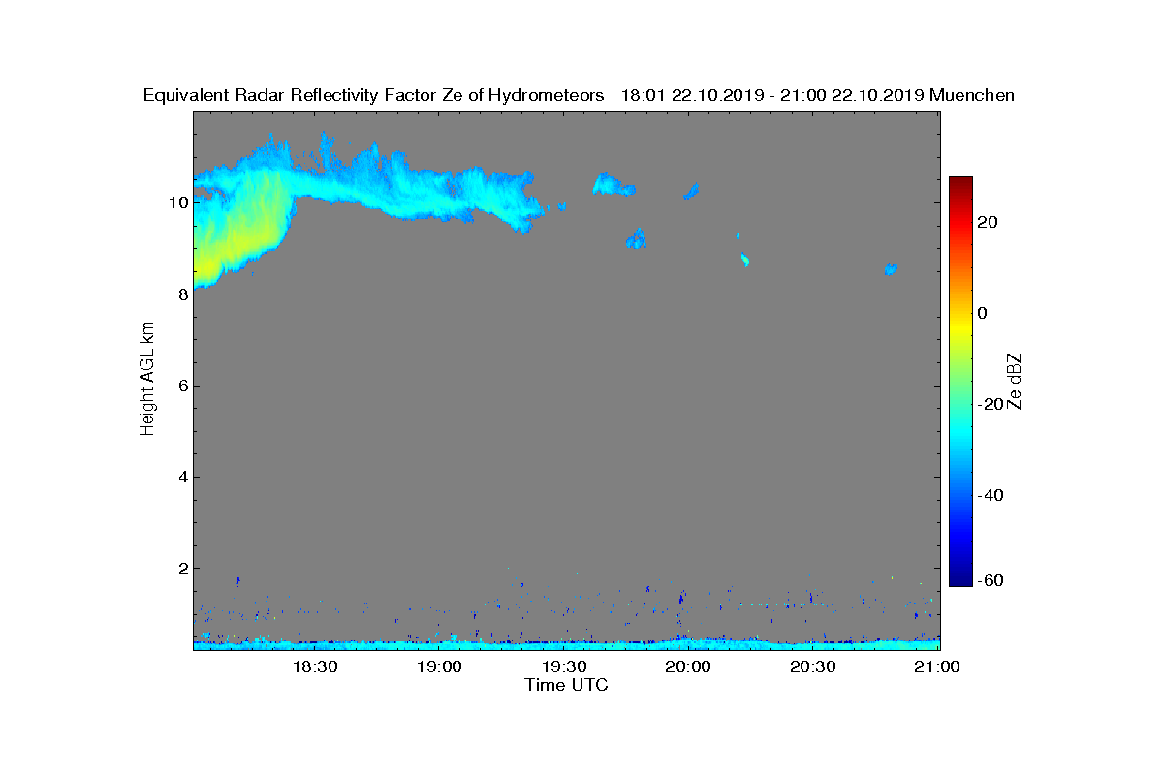This screenshot has height=775, width=1163.
Task: Click the 21:00 time tick label
Action: coord(937,667)
